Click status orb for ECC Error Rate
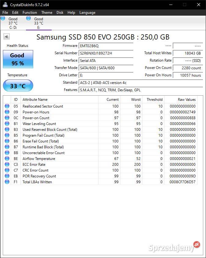This screenshot has height=258, width=206. click(7, 164)
